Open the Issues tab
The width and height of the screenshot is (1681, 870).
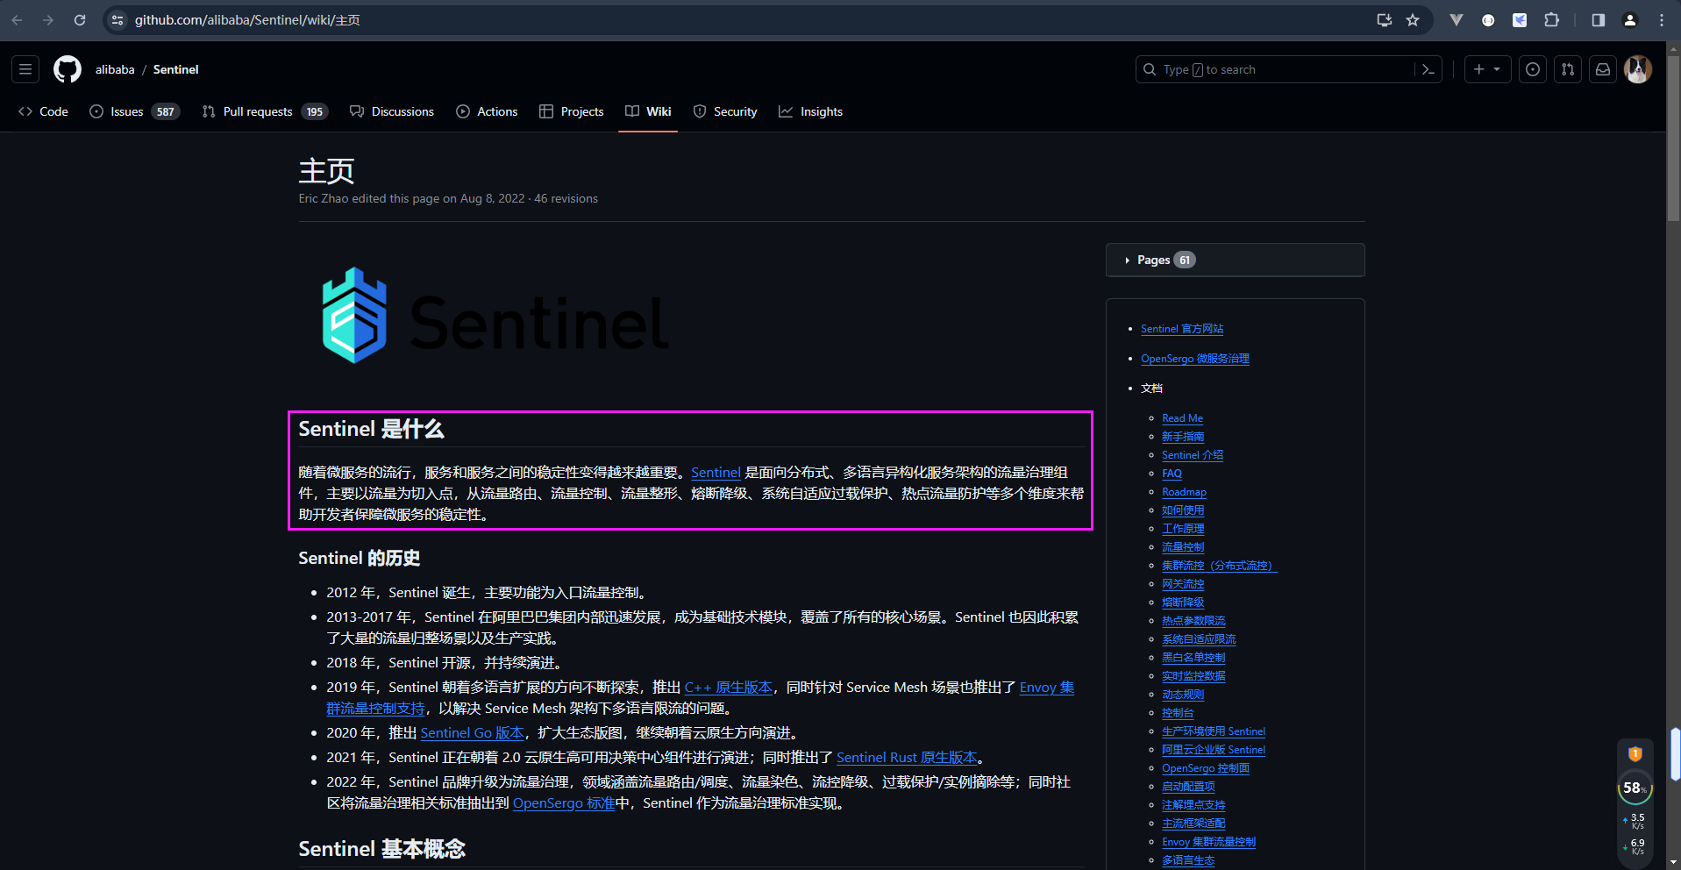click(x=135, y=111)
